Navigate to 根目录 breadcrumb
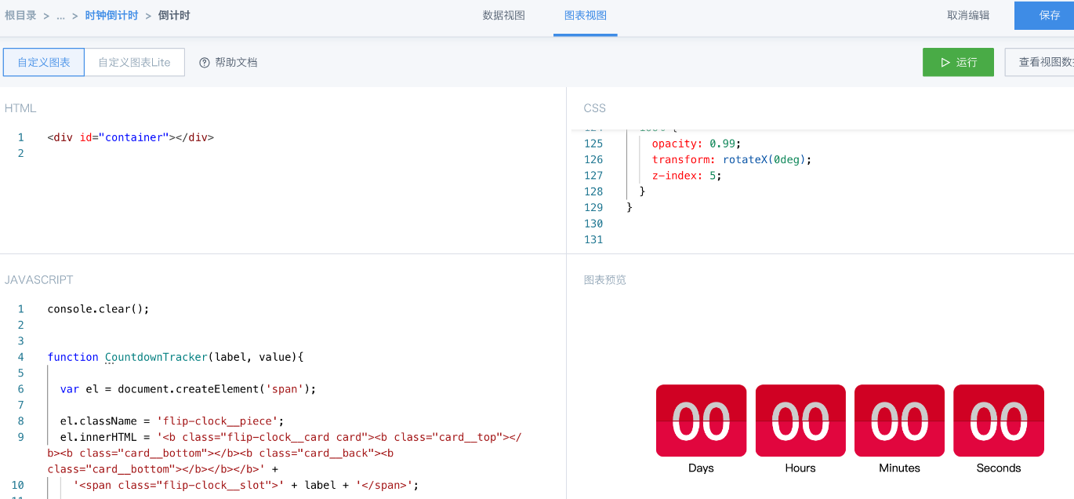 21,16
